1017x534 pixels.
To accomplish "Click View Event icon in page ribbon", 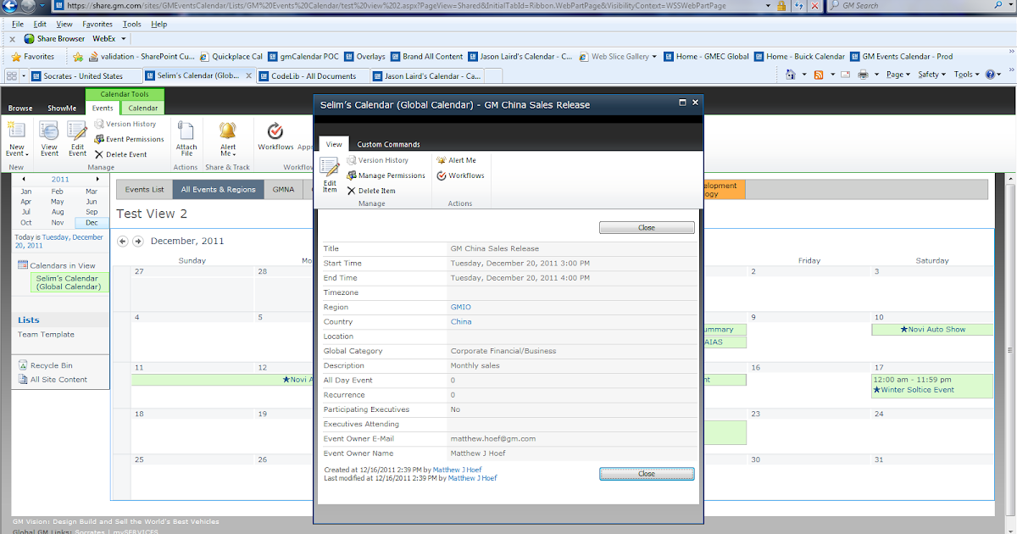I will click(49, 132).
